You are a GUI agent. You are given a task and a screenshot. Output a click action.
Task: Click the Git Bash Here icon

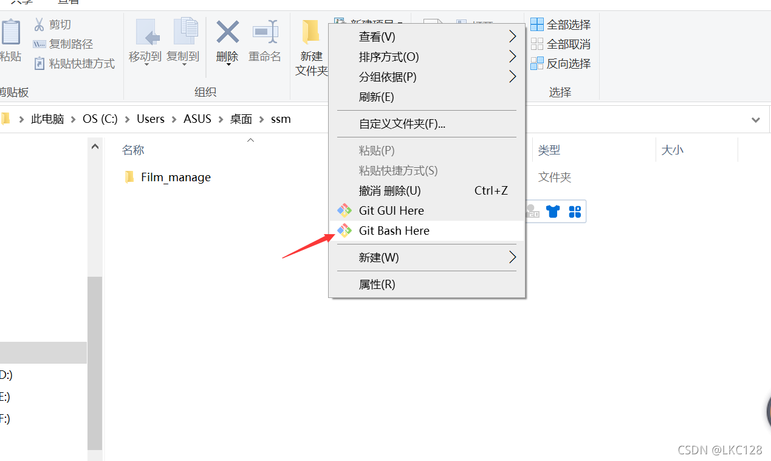click(344, 230)
